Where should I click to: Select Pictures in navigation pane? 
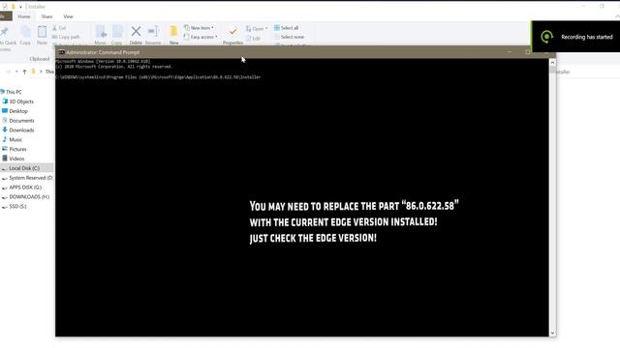(15, 149)
